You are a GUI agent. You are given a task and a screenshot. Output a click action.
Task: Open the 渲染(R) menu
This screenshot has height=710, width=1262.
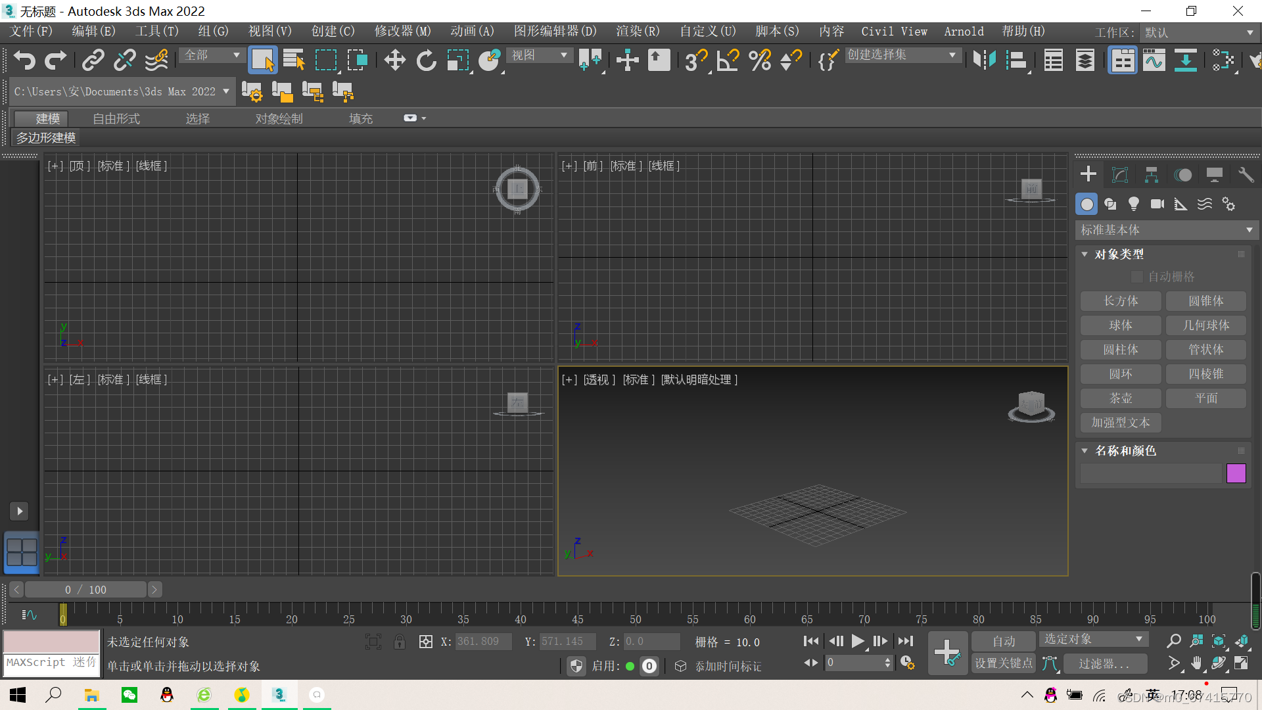[x=637, y=32]
